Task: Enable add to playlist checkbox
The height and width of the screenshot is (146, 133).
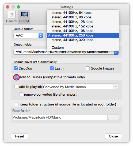Action: (16, 87)
